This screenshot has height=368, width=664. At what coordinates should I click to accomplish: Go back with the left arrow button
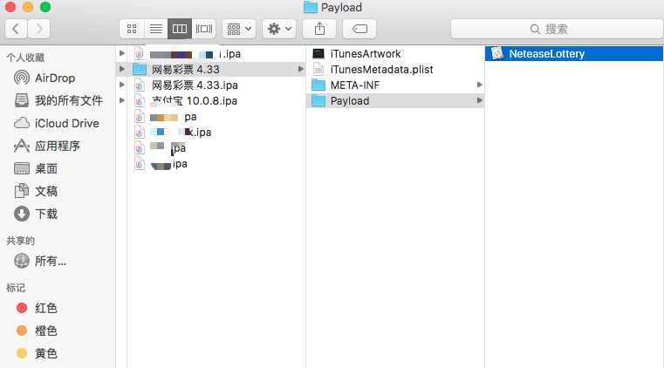pyautogui.click(x=16, y=29)
